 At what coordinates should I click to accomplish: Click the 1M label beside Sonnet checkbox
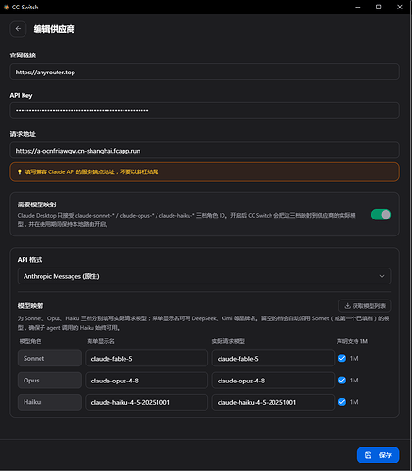(x=354, y=358)
